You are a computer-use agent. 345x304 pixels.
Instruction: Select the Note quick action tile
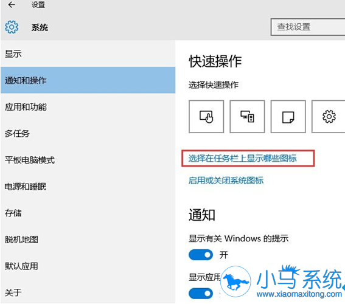point(288,117)
